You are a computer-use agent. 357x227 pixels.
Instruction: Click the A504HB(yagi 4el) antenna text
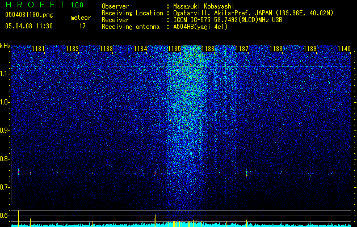pos(200,27)
